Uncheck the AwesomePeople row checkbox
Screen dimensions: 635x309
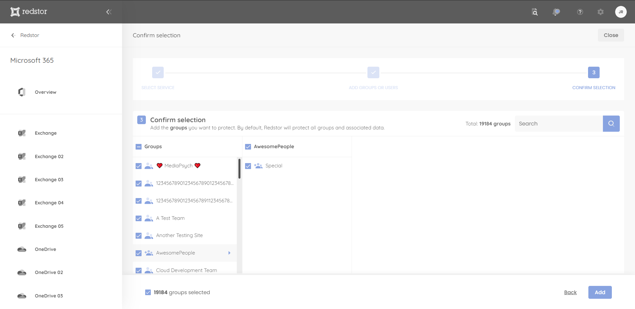click(139, 253)
